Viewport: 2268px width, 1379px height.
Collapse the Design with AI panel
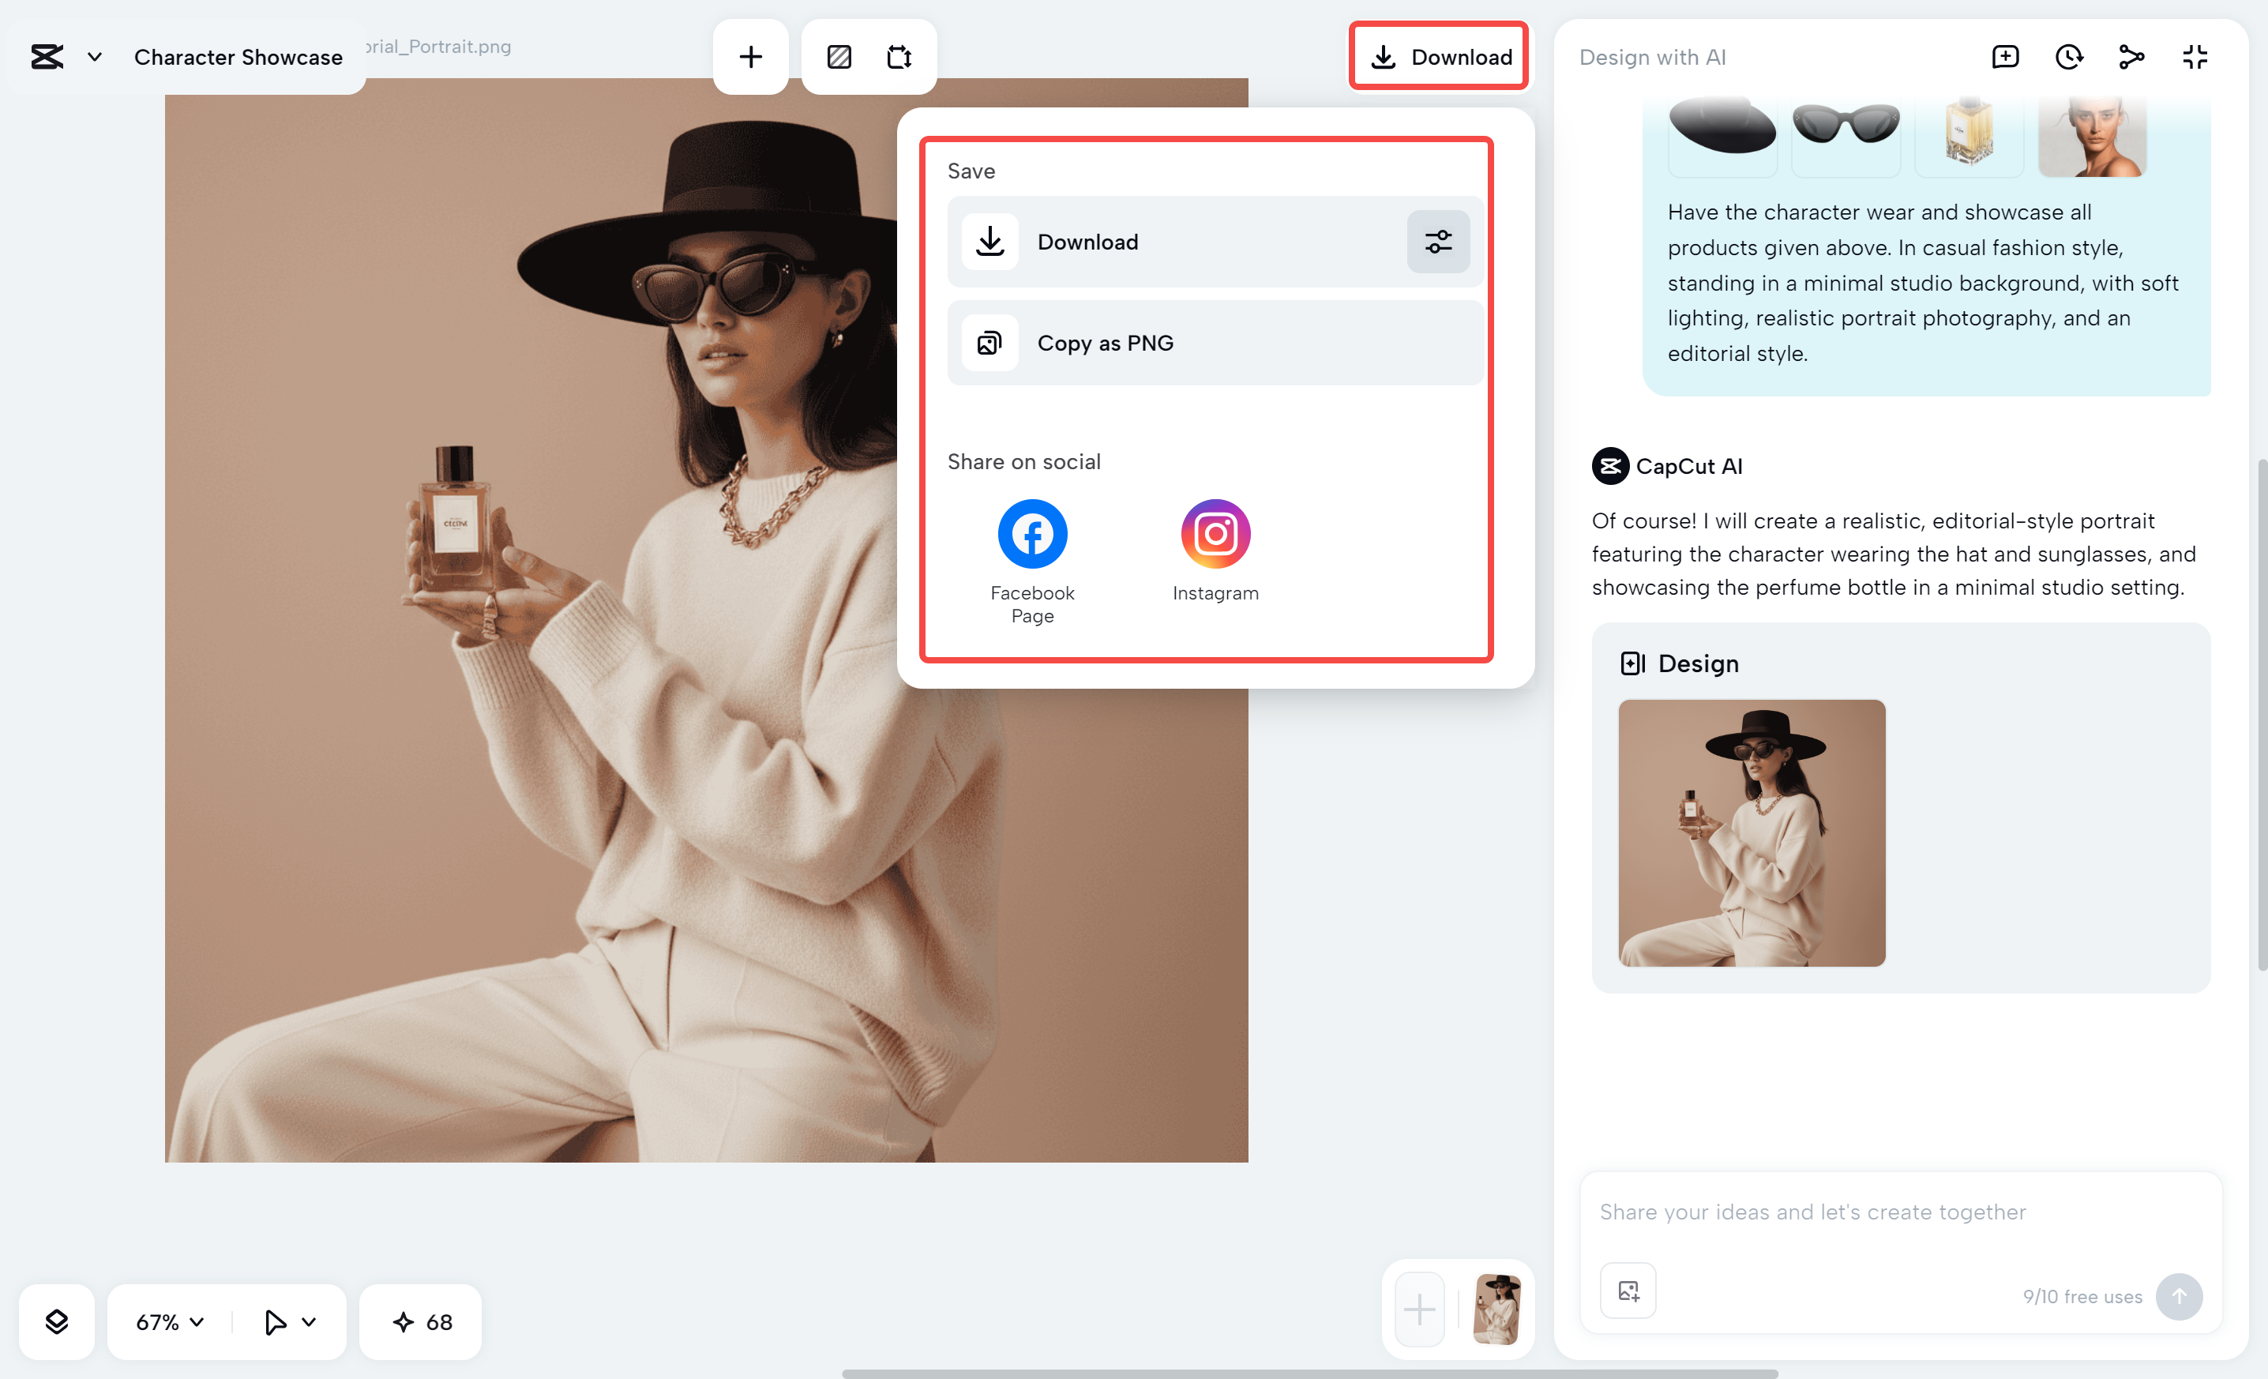click(2195, 57)
